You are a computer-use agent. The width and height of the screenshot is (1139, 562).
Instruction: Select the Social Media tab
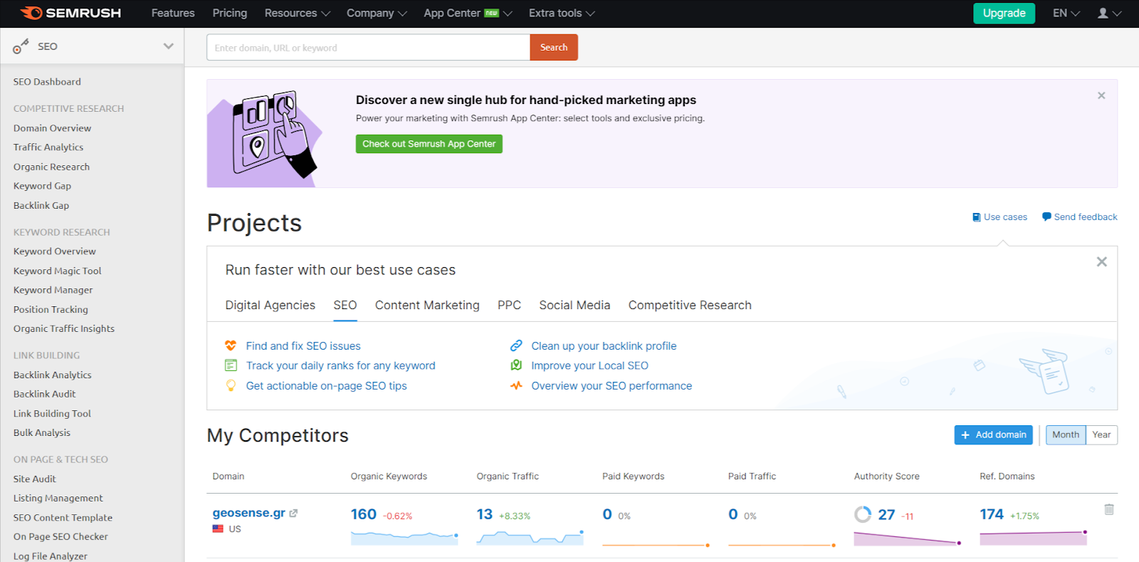574,305
